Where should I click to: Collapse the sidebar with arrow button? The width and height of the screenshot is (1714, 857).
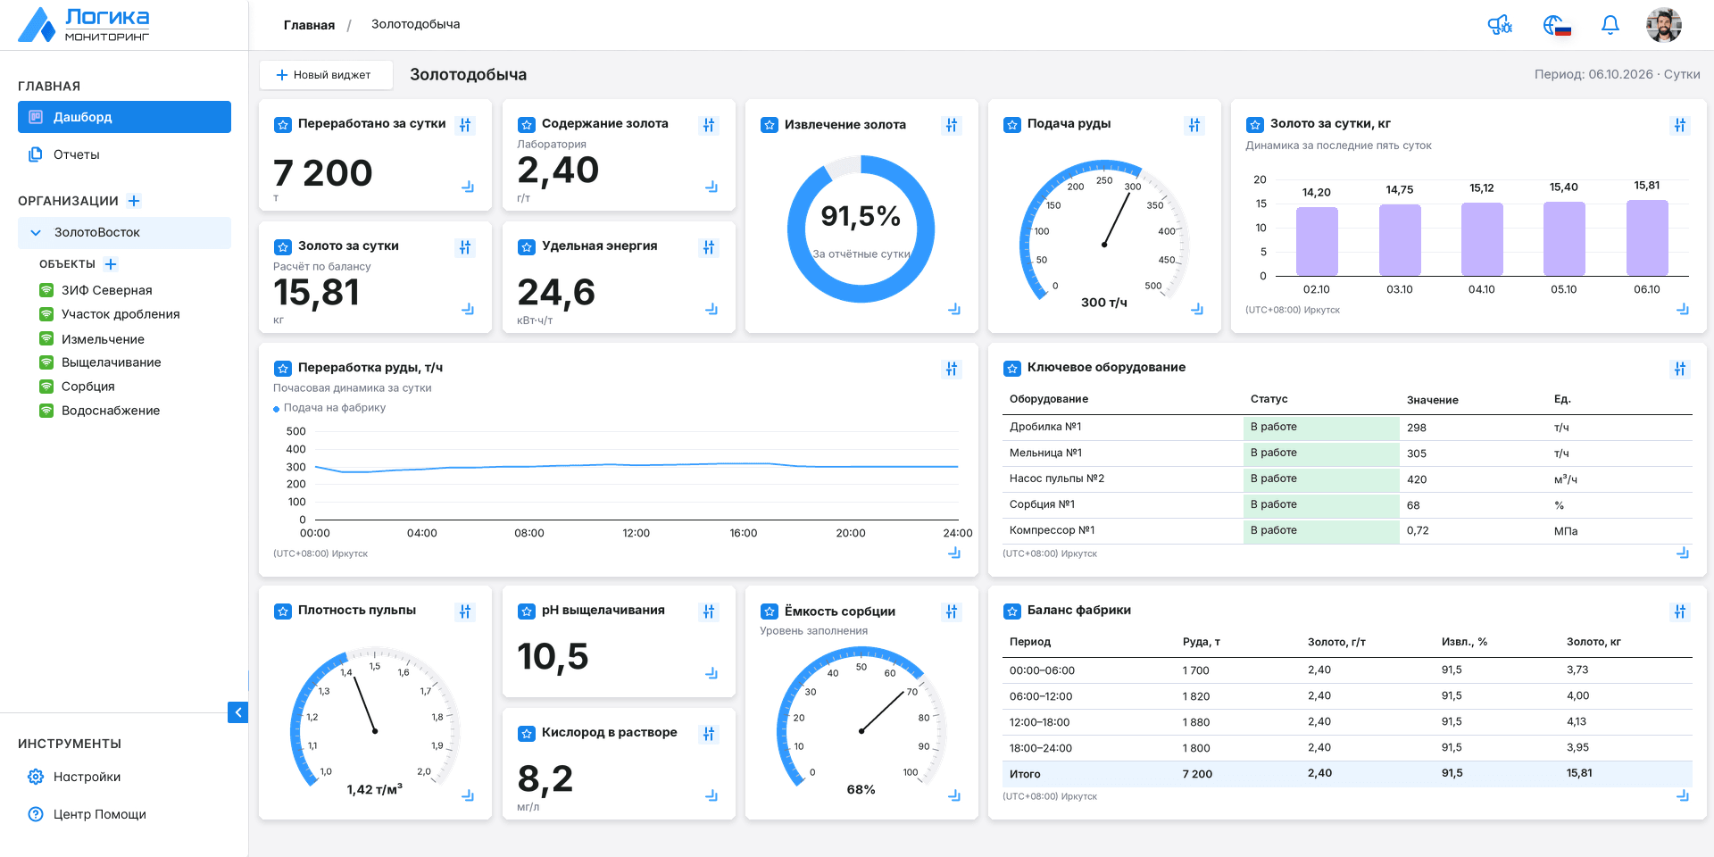237,712
